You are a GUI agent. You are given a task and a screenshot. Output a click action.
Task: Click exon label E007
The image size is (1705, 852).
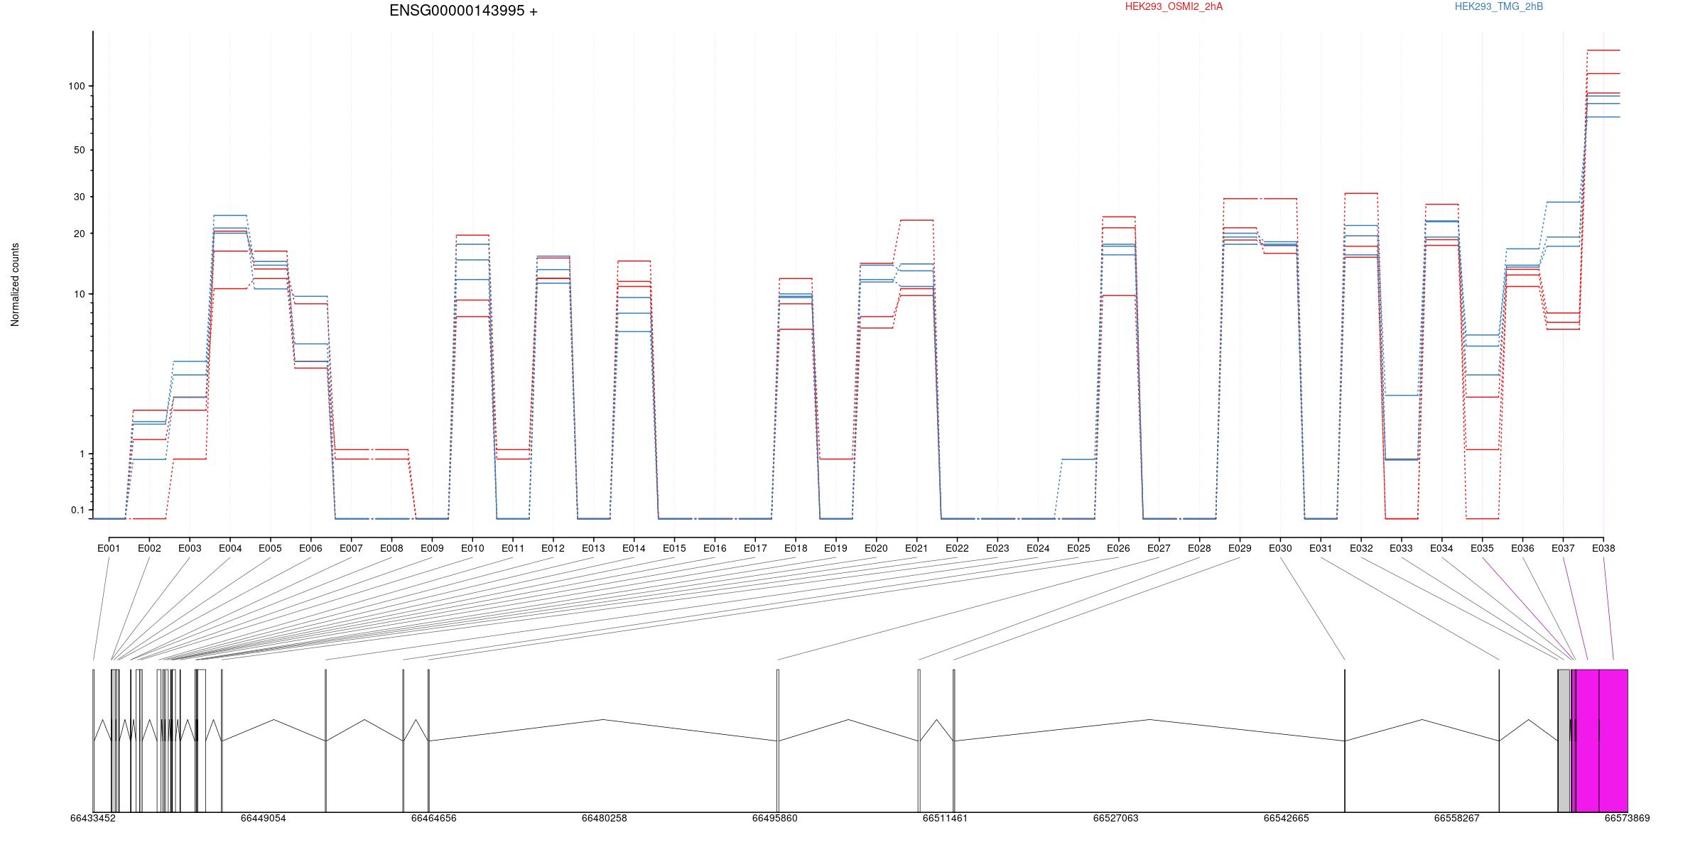(x=351, y=548)
